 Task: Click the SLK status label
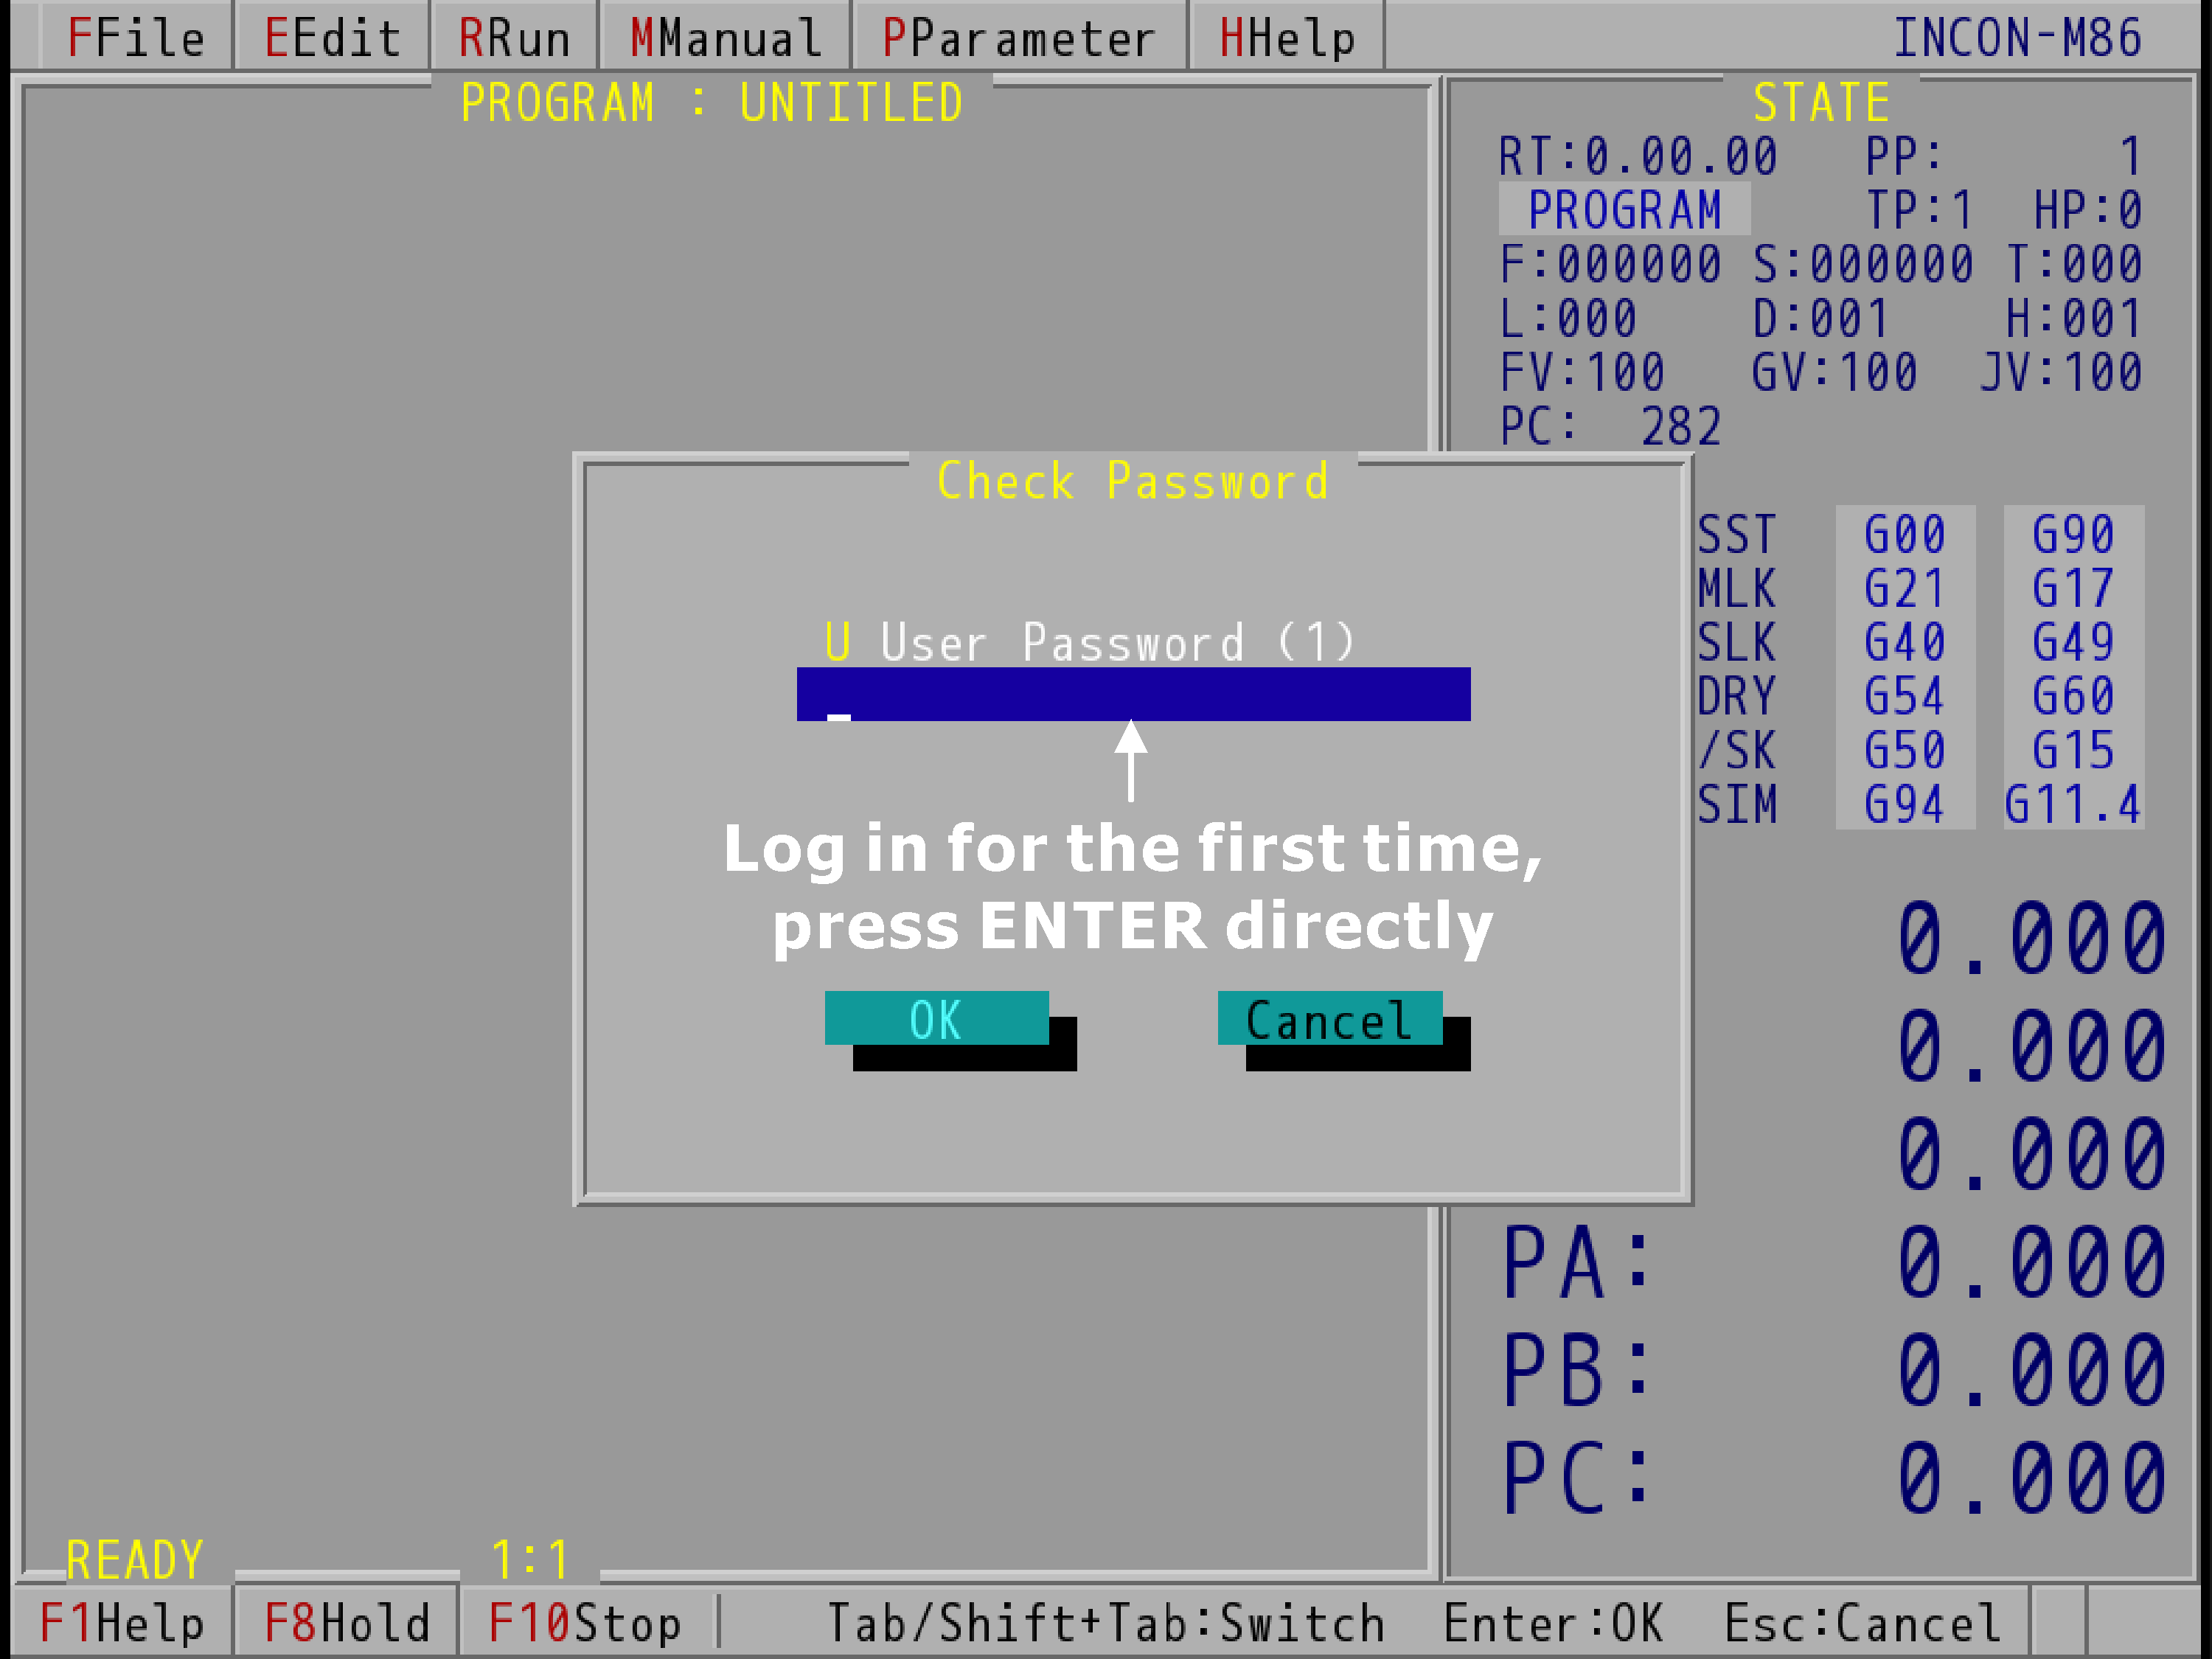pyautogui.click(x=1737, y=642)
